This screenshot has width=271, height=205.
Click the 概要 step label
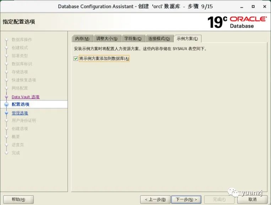[16, 137]
